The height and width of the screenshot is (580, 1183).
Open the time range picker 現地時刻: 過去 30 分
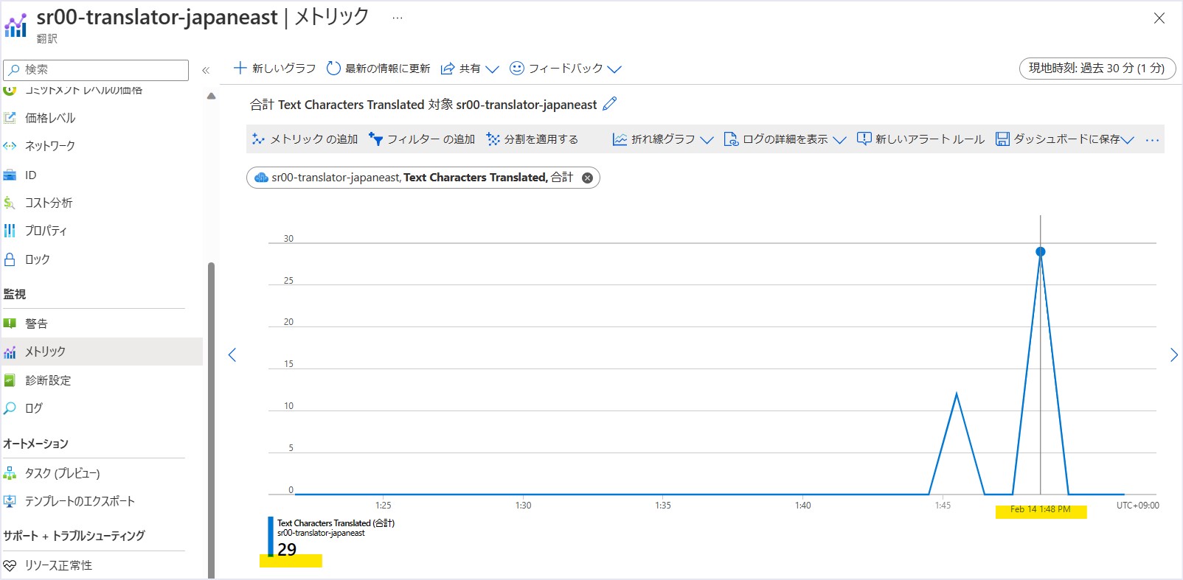(x=1097, y=69)
